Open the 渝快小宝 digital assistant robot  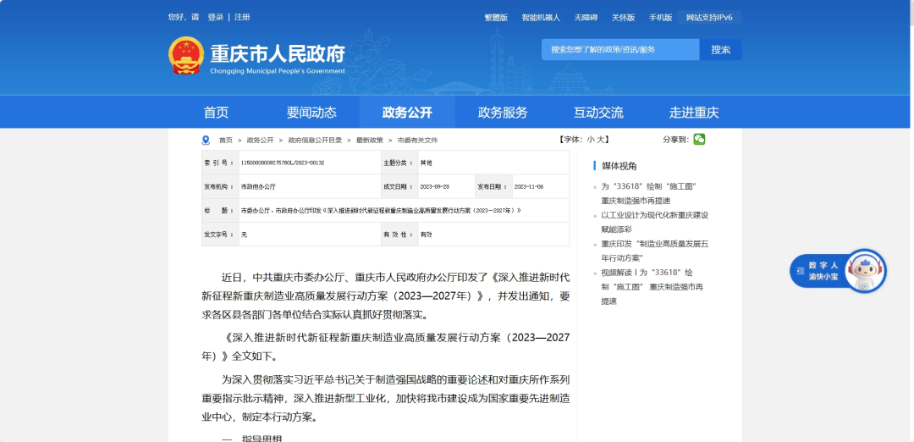[x=865, y=271]
